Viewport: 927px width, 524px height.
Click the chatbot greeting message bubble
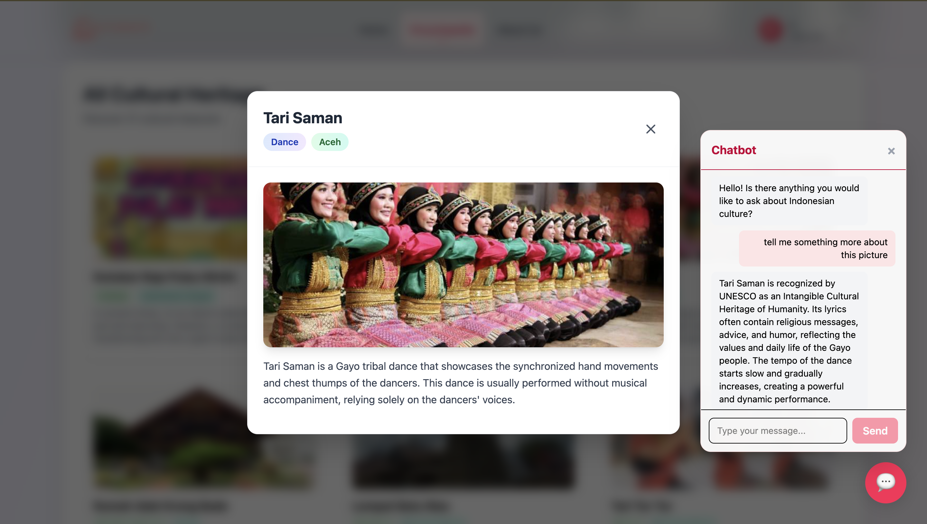[x=789, y=201]
